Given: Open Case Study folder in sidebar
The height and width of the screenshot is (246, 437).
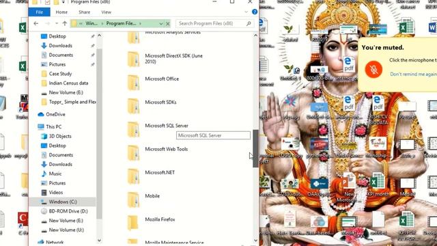Looking at the screenshot, I should pos(60,74).
